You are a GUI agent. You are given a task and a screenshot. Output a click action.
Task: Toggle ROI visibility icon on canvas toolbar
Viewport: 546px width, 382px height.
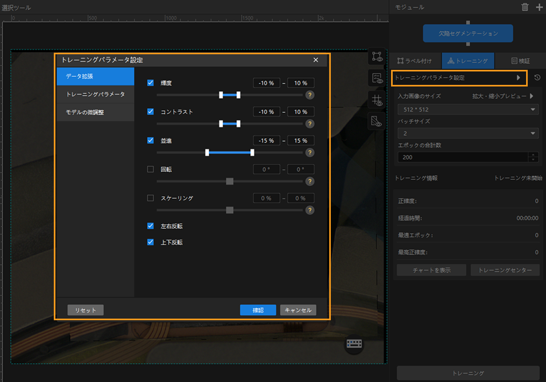(x=377, y=57)
